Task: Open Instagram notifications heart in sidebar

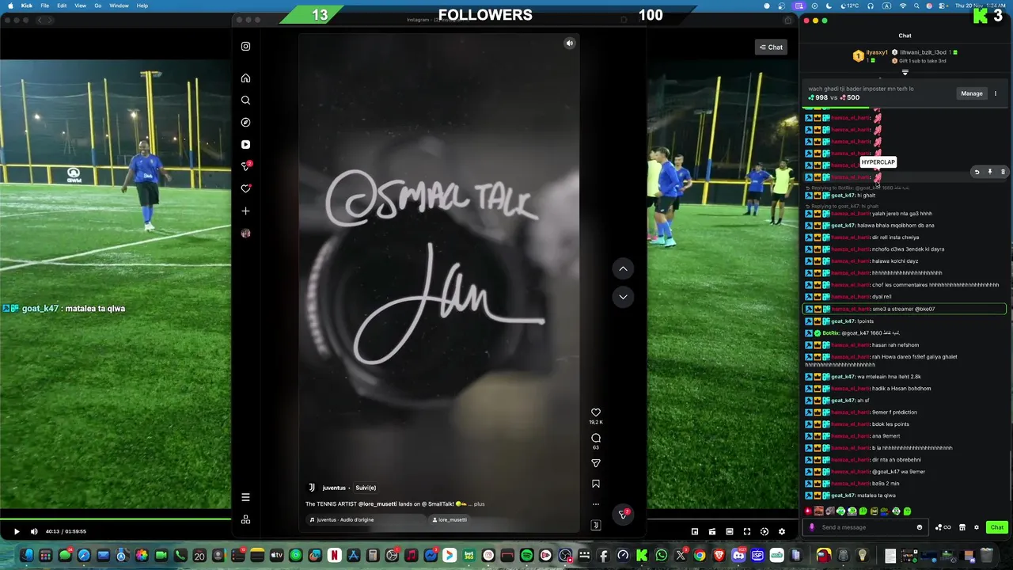Action: [245, 189]
